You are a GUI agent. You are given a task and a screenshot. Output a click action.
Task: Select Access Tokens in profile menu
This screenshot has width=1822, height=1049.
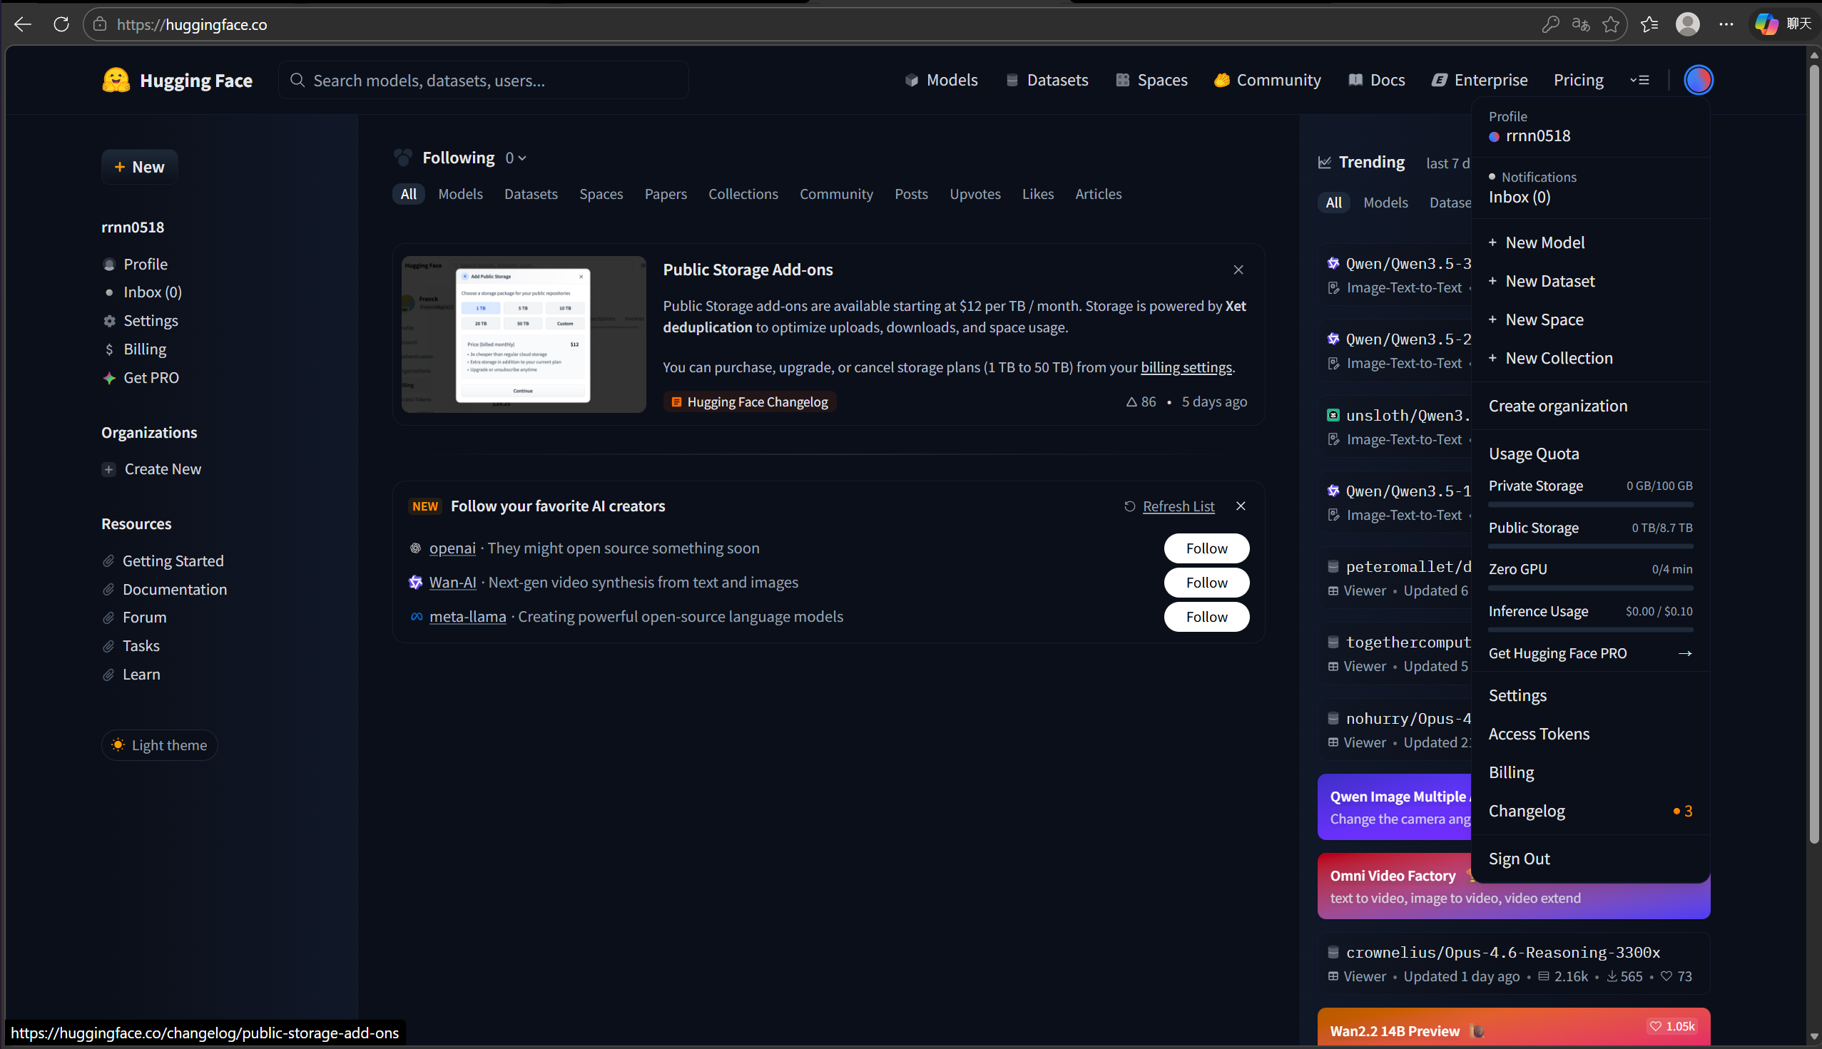click(1539, 733)
